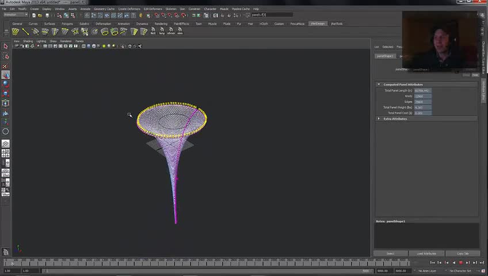Open the Create Deformers menu
This screenshot has width=488, height=276.
pos(129,9)
